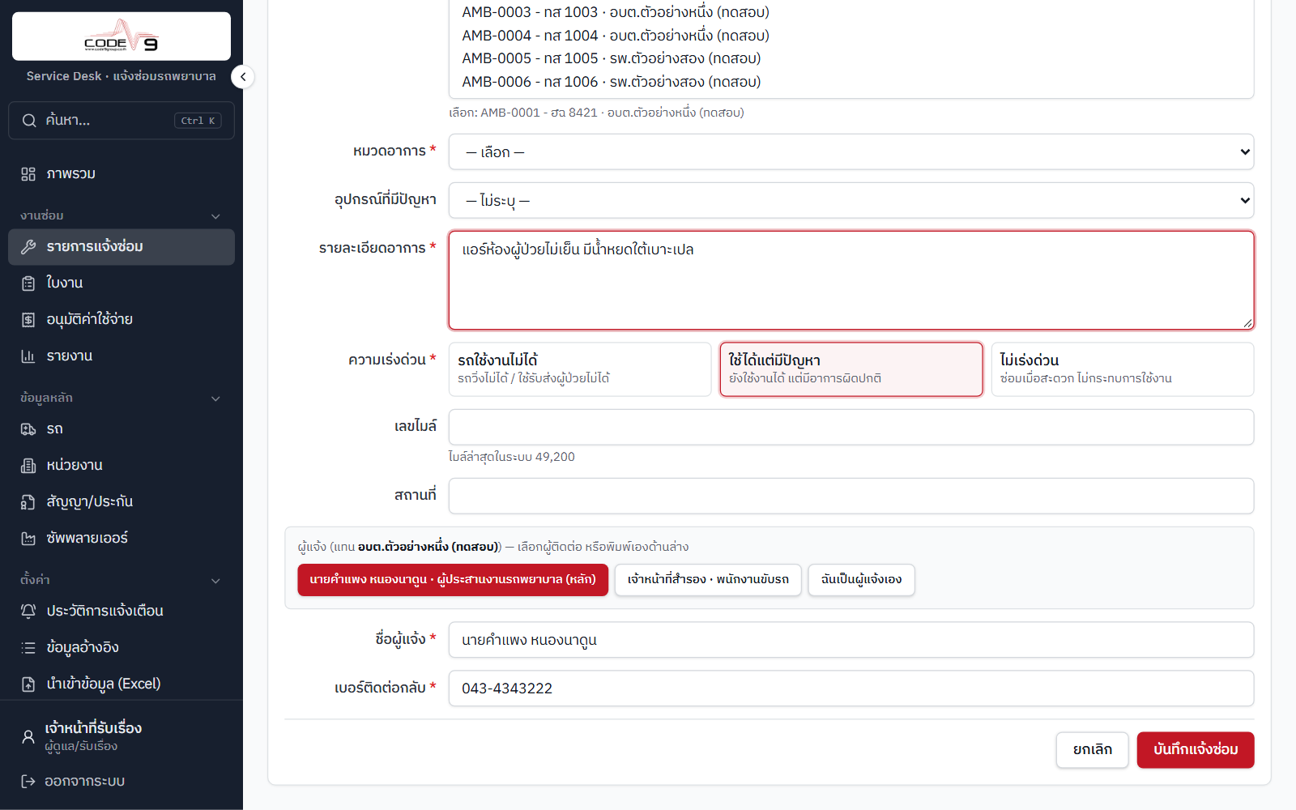This screenshot has height=810, width=1296.
Task: Click the contract icon for สัญญา/ประกัน
Action: point(28,502)
